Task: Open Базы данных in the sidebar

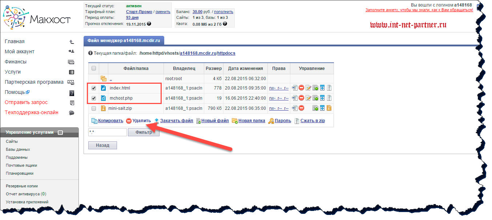Action: [x=18, y=149]
